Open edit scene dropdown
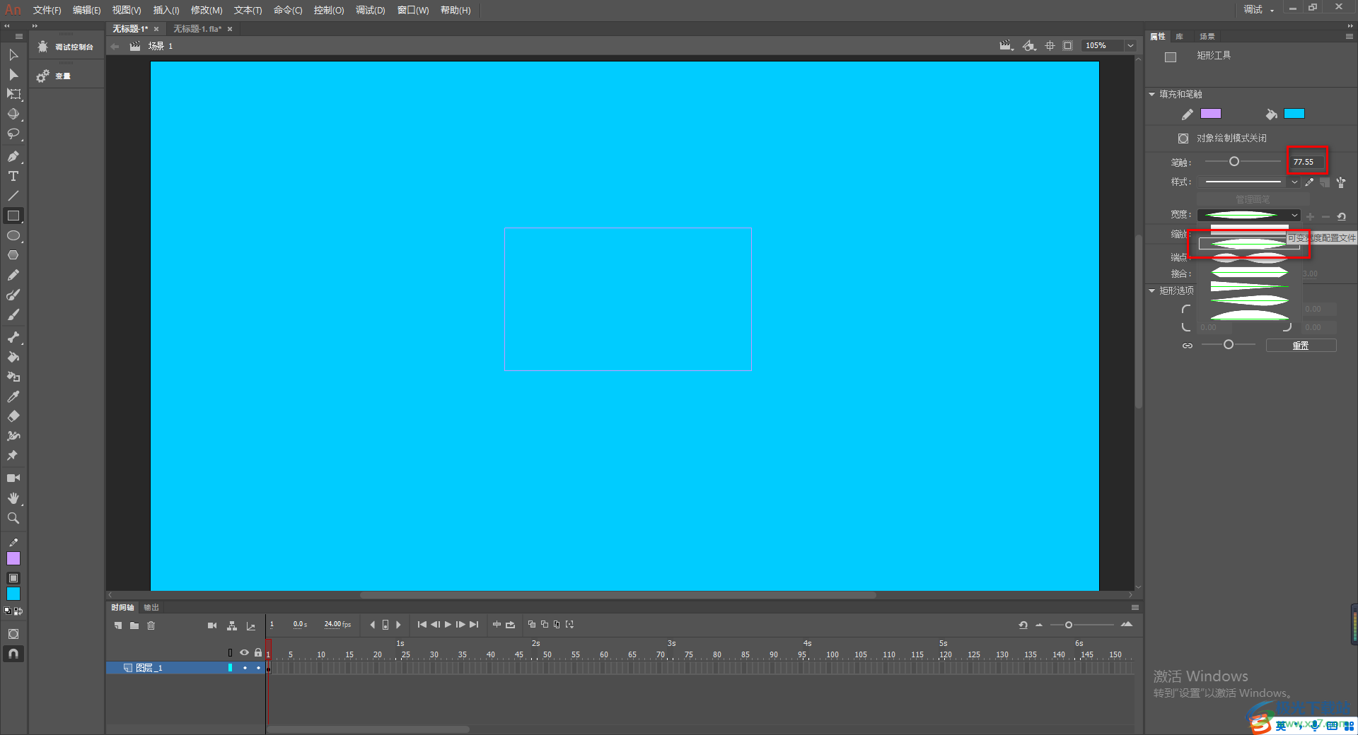Viewport: 1358px width, 735px height. pyautogui.click(x=1006, y=46)
